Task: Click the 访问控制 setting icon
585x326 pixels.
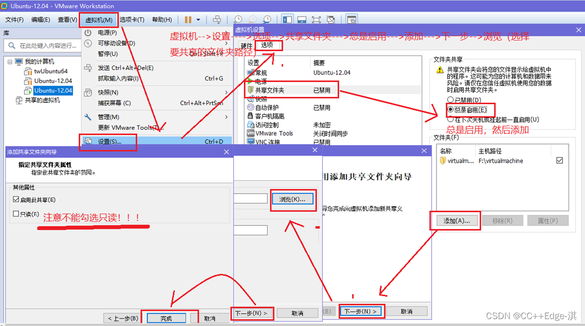Action: coord(251,124)
